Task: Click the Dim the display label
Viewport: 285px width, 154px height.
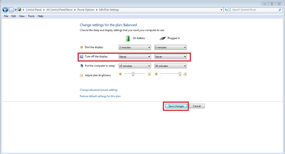Action: 94,47
